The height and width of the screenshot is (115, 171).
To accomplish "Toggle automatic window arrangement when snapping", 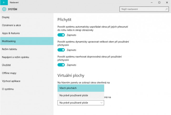I will (x=61, y=35).
